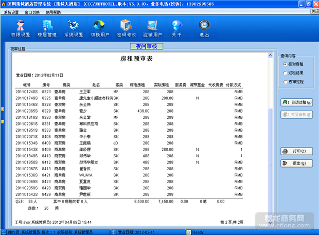The height and width of the screenshot is (235, 319).
Task: Open 楼层管理 floor management icon
Action: (47, 28)
